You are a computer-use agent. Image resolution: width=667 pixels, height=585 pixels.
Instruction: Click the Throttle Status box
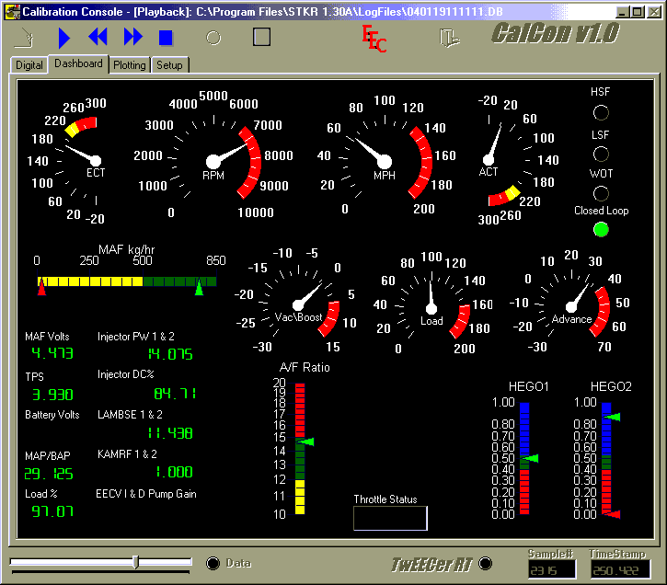(x=390, y=518)
